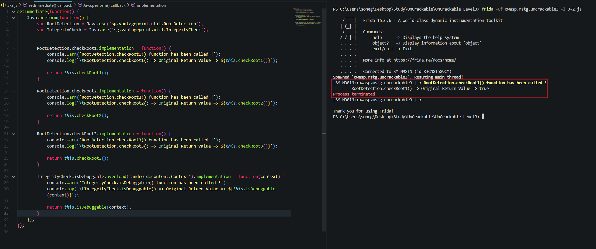Click 'Connected to SM N981N' terminal line
The image size is (596, 249).
pos(407,72)
